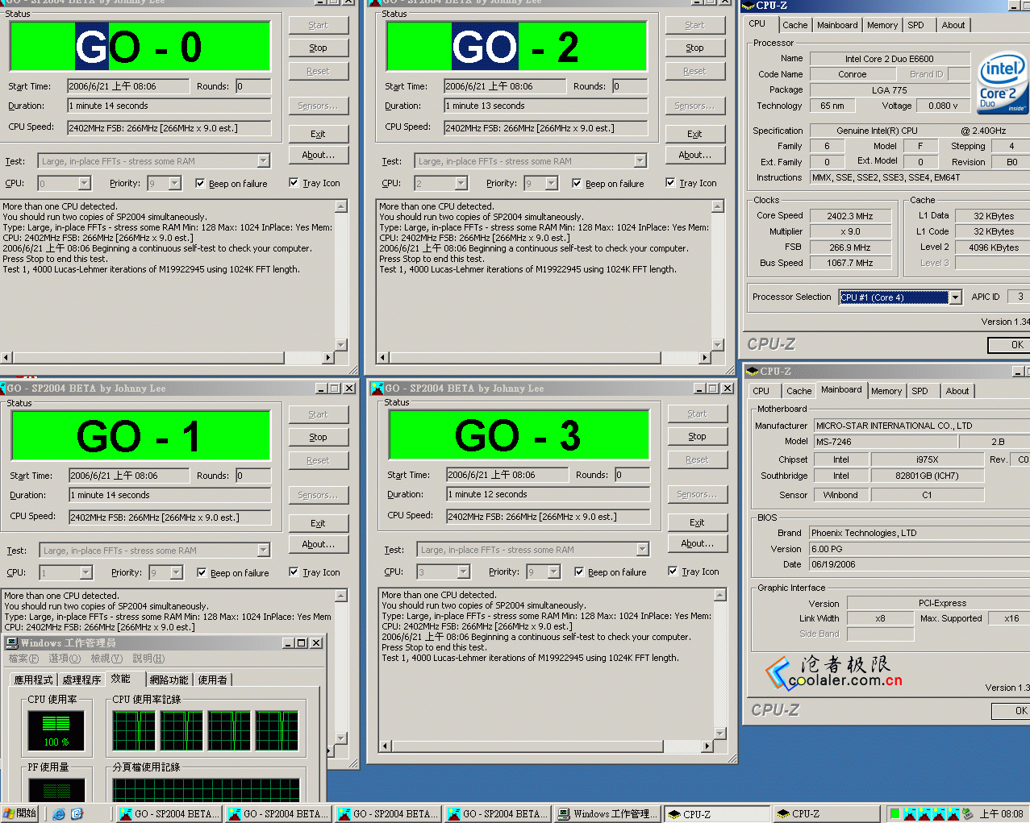Click Exit button in GO - 2 window
This screenshot has height=823, width=1030.
694,134
